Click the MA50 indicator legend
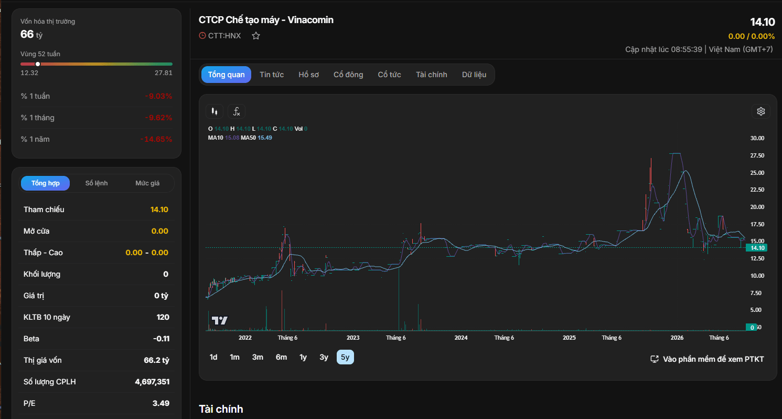 coord(256,138)
